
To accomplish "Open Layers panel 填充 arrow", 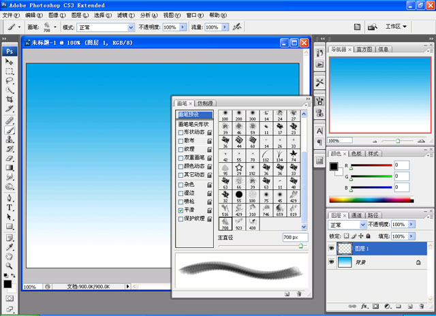I will 411,236.
